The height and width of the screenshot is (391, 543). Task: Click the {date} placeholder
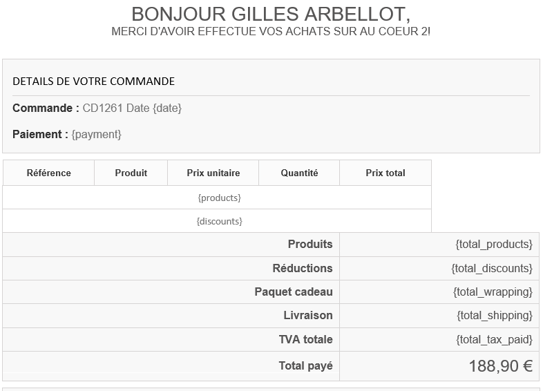[x=167, y=108]
